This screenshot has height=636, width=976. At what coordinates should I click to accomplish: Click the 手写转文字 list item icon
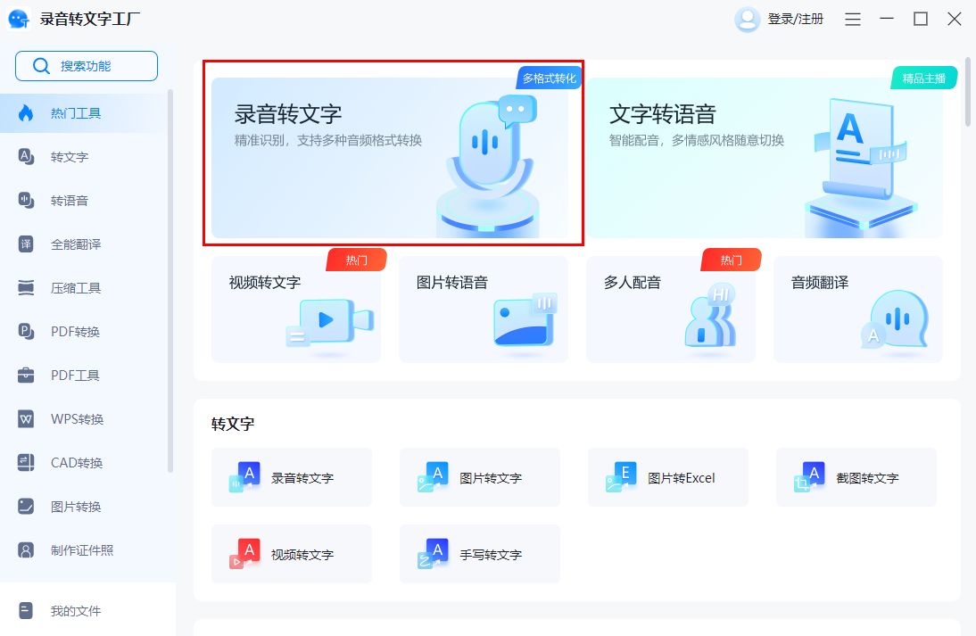click(434, 554)
